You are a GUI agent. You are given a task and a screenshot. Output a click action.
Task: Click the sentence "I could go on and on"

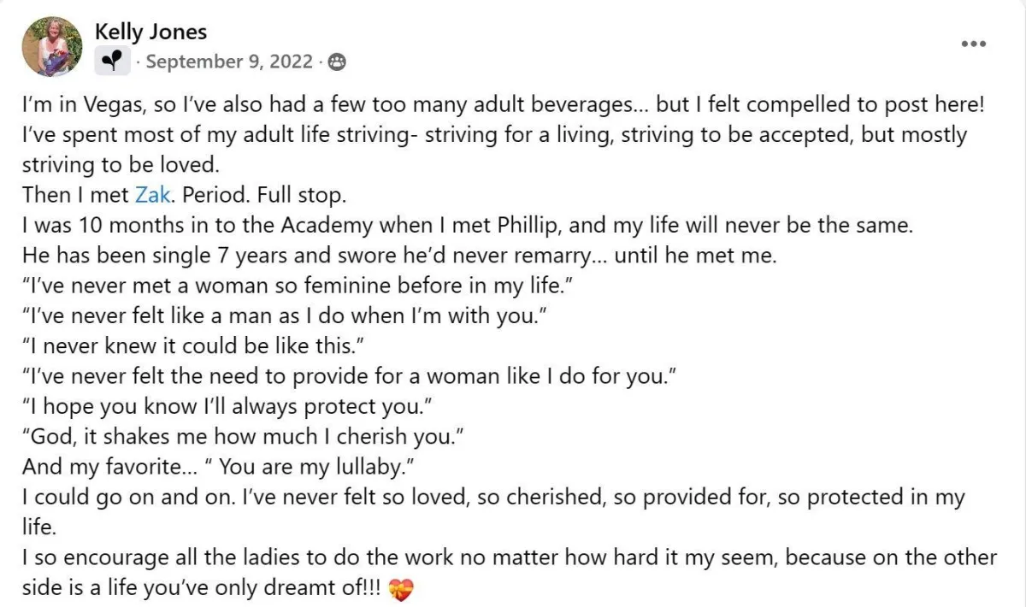[x=493, y=510]
